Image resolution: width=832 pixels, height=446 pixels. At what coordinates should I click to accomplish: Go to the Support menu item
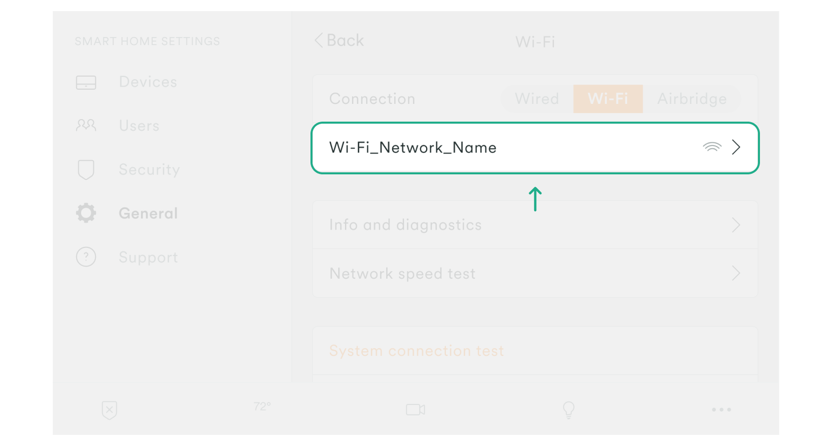(x=148, y=257)
